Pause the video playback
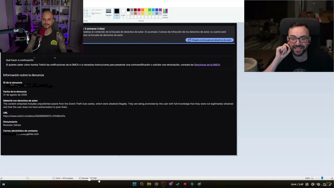 pyautogui.click(x=4, y=184)
